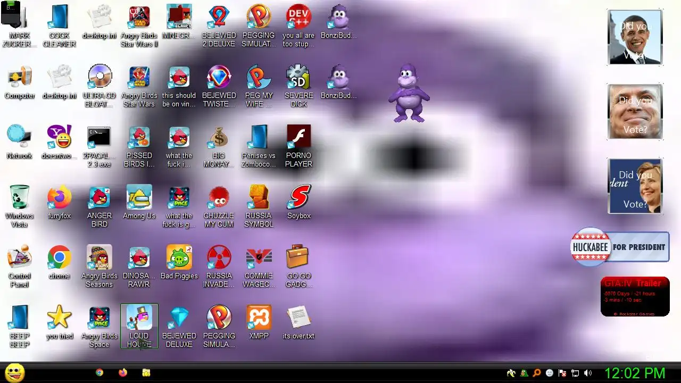Image resolution: width=681 pixels, height=383 pixels.
Task: Launch the BEJEWELED DELUXE diamond icon
Action: (x=179, y=327)
